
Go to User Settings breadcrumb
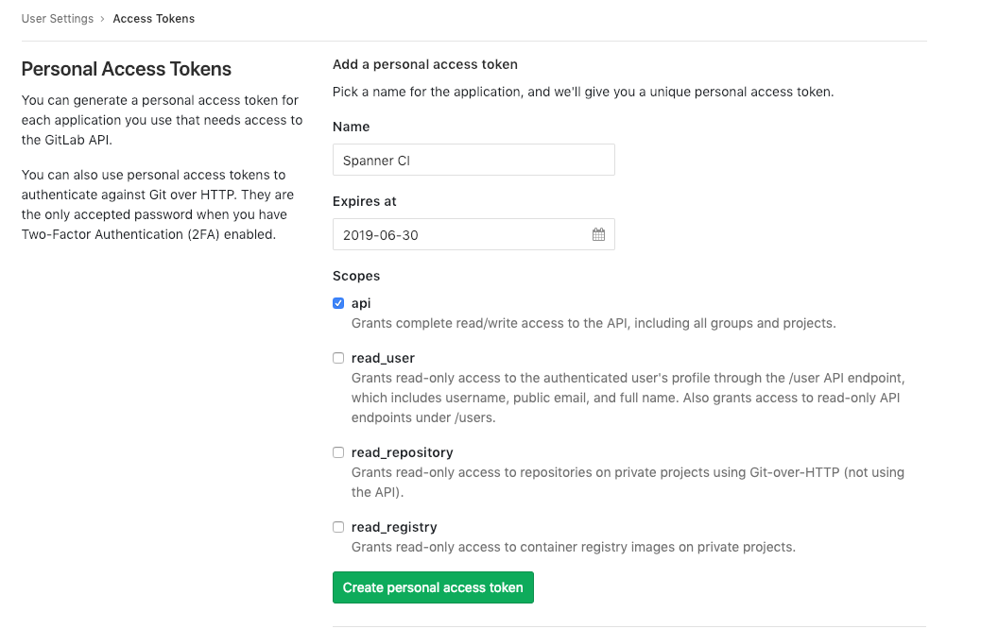click(x=57, y=19)
